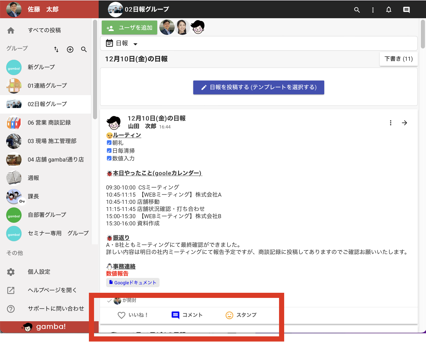Open the header three-dot menu
Viewport: 426px width, 342px height.
click(x=373, y=10)
